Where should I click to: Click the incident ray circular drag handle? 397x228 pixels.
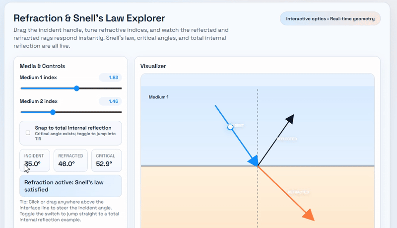230,127
